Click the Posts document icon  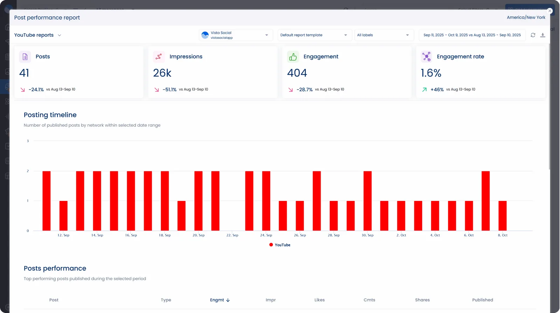[x=25, y=57]
